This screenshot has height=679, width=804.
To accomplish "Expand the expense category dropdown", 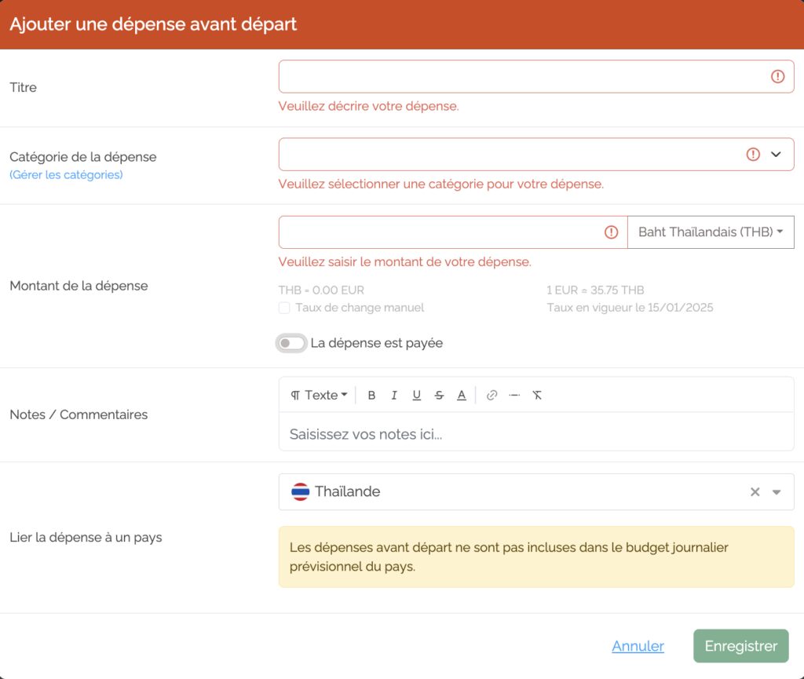I will tap(776, 155).
